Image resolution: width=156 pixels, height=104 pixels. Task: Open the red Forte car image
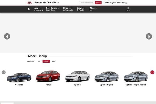click(x=48, y=76)
